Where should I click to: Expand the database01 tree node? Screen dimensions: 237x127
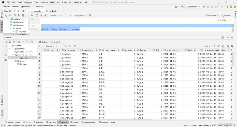[x=8, y=22]
